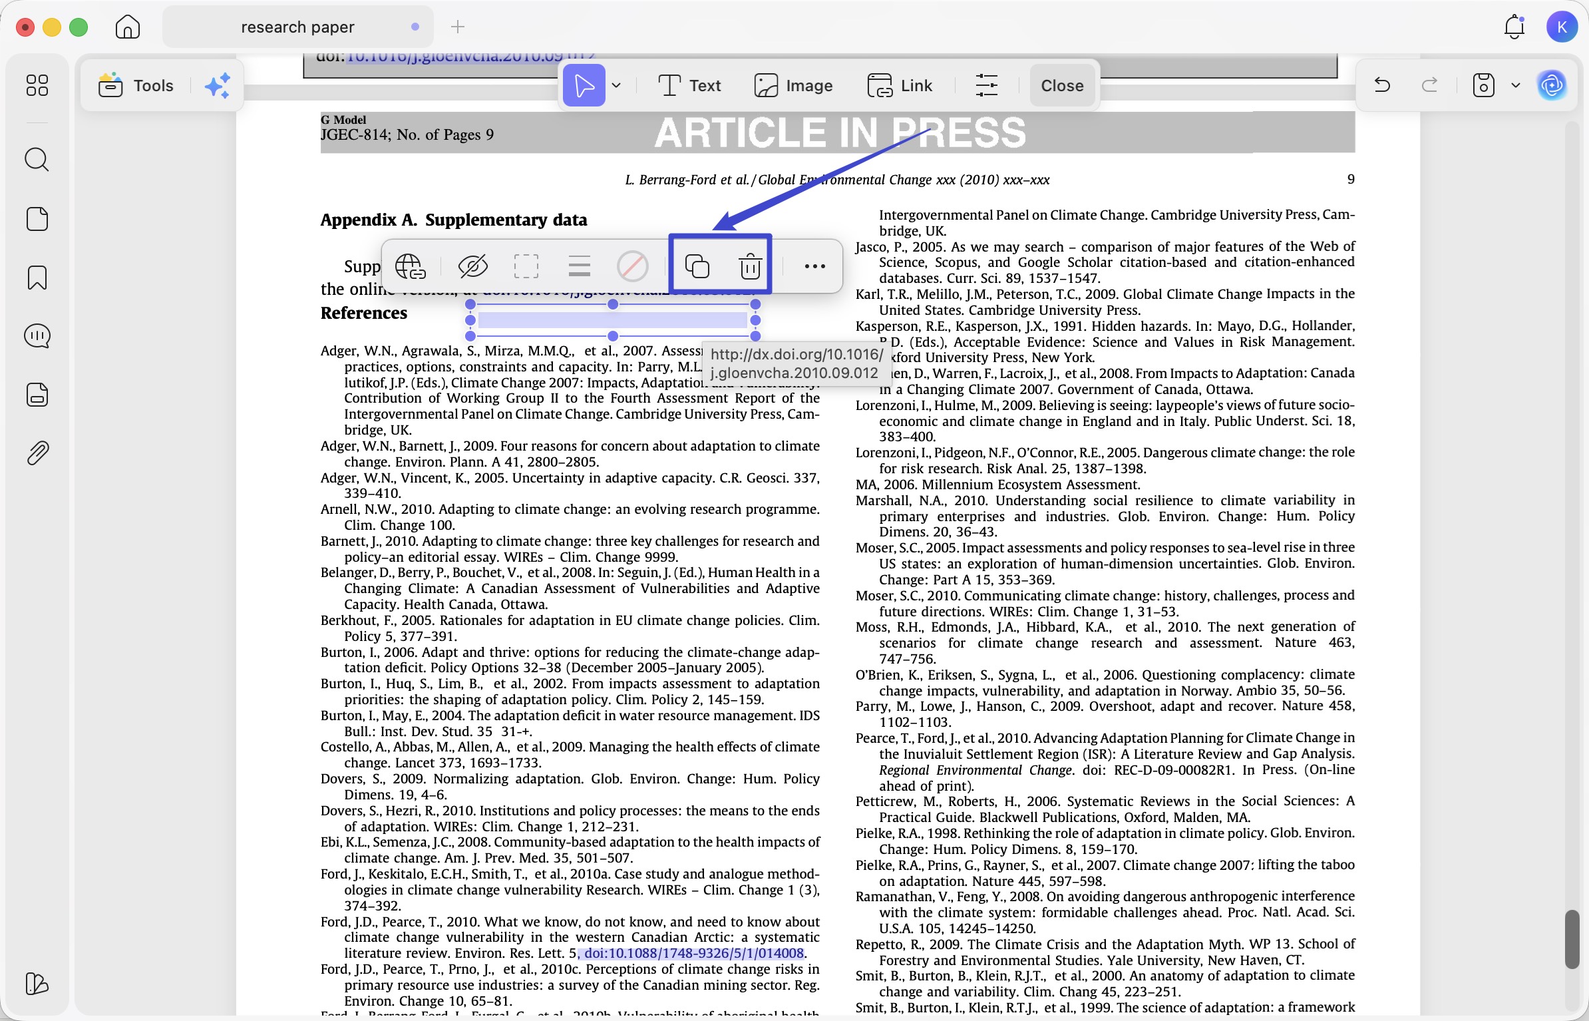Viewport: 1589px width, 1021px height.
Task: Go to the Home screen icon
Action: pyautogui.click(x=127, y=27)
